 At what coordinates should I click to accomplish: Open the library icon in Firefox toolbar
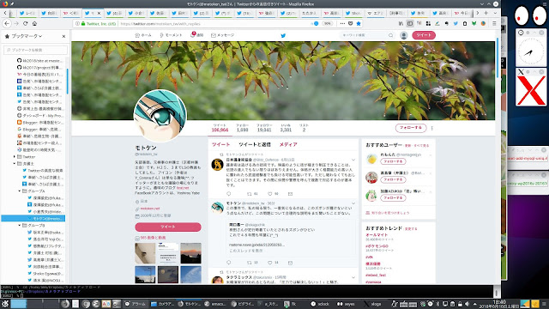click(401, 23)
